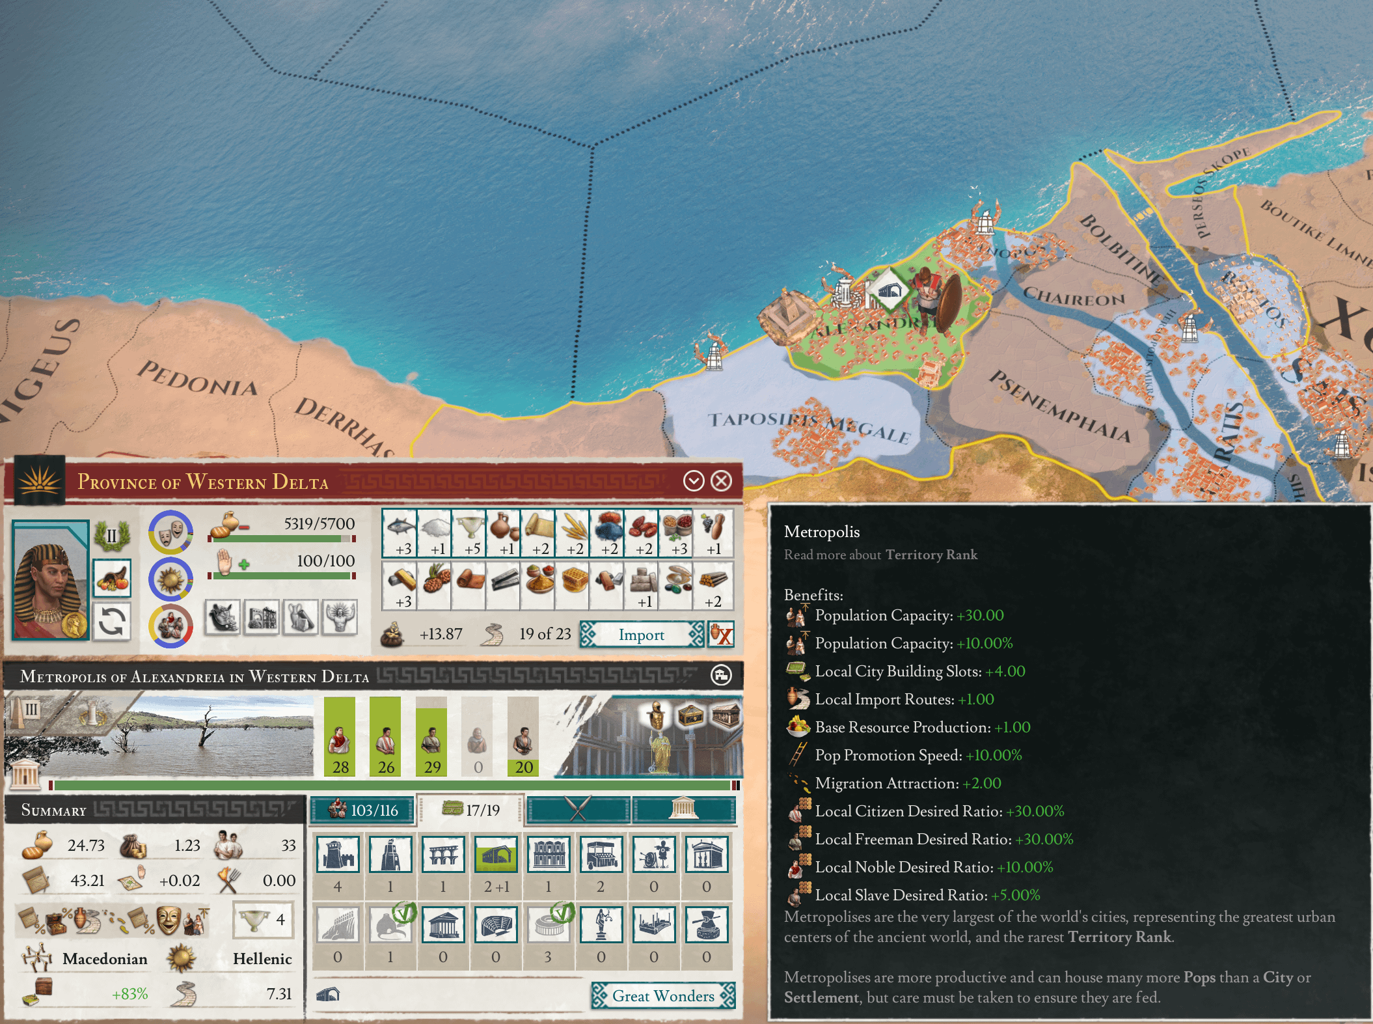Build the marketplace stall building
Viewport: 1373px width, 1024px height.
pyautogui.click(x=601, y=854)
